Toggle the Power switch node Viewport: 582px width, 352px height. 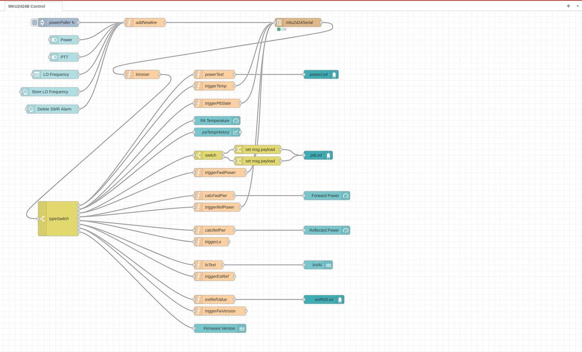55,40
